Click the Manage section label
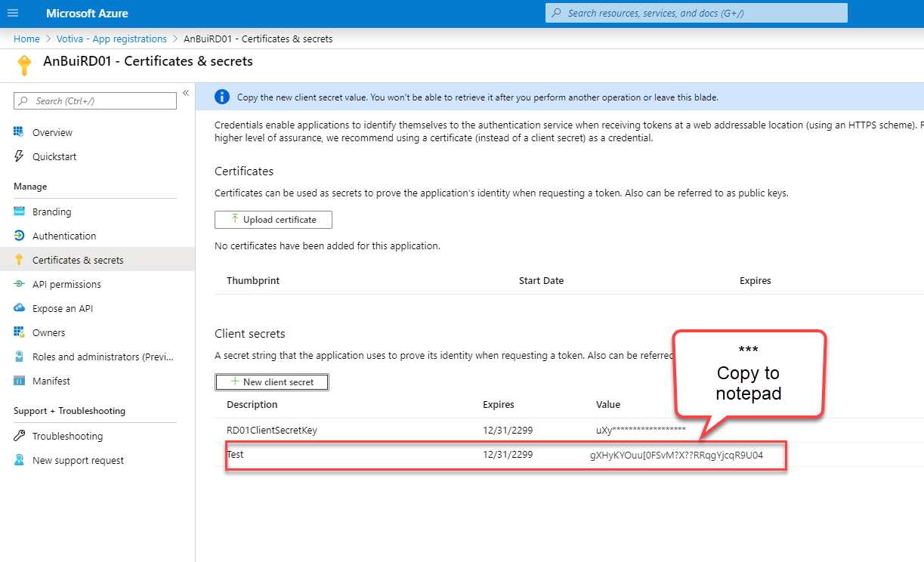Viewport: 924px width, 562px height. 30,187
